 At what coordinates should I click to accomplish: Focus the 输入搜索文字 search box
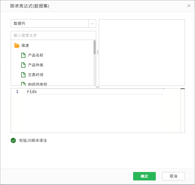click(53, 35)
